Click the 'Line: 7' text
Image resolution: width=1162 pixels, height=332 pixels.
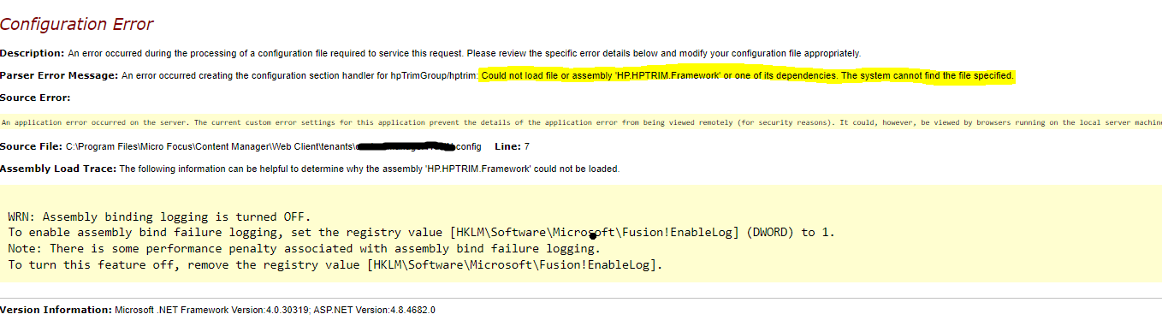click(x=512, y=146)
